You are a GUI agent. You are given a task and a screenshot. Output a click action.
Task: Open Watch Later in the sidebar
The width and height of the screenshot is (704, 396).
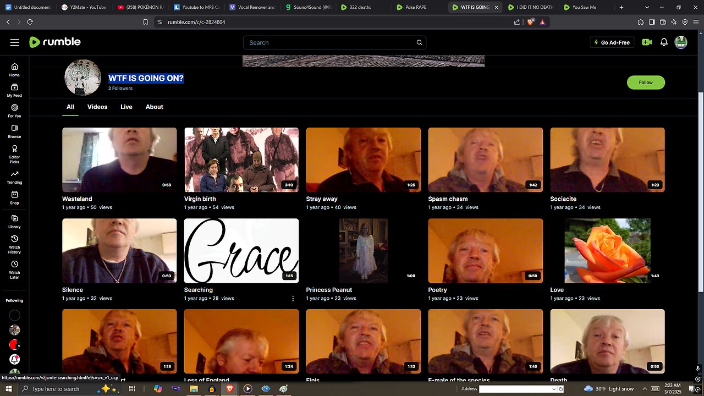pyautogui.click(x=14, y=269)
